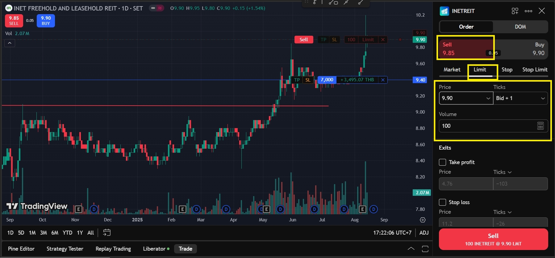555x258 pixels.
Task: Open the Replay Trading tab
Action: [113, 249]
